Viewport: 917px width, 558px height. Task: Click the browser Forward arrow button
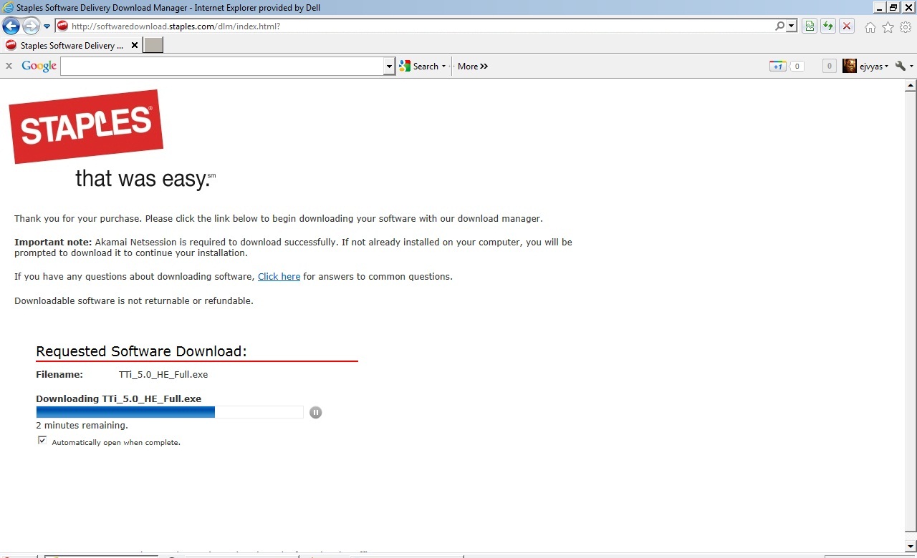[31, 26]
